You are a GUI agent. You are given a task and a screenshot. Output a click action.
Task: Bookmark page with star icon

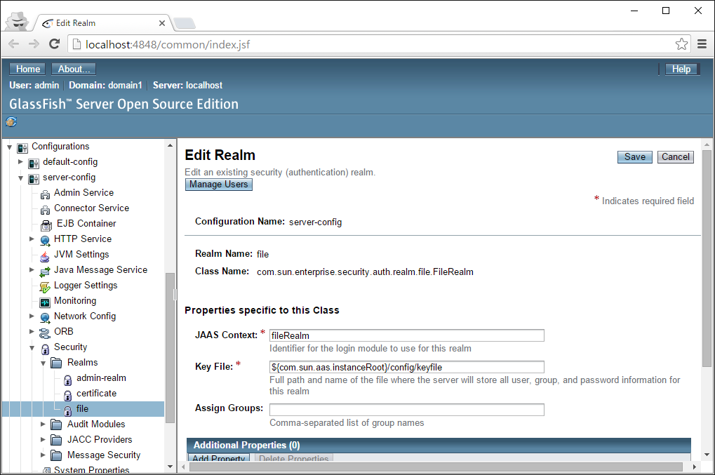(x=681, y=44)
